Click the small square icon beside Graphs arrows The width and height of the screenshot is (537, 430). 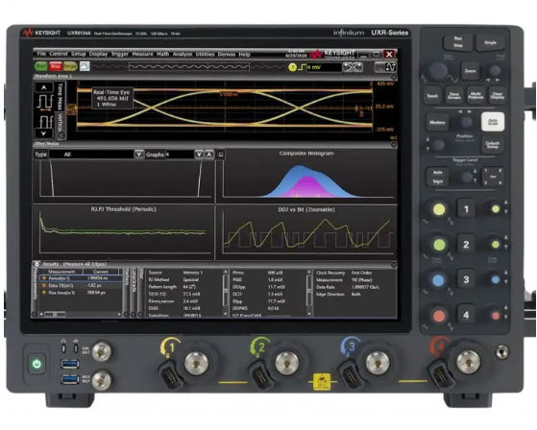[x=221, y=155]
